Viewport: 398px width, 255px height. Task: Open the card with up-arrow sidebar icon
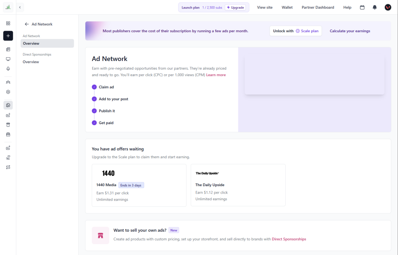8,148
